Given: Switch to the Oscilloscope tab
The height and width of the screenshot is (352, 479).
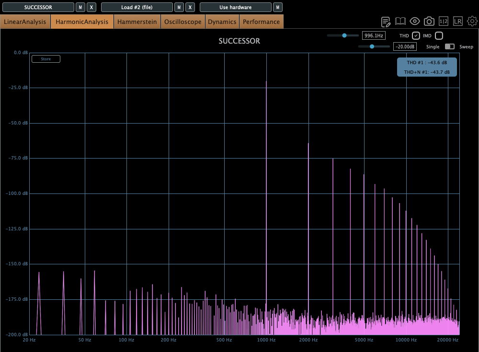Looking at the screenshot, I should click(x=182, y=22).
